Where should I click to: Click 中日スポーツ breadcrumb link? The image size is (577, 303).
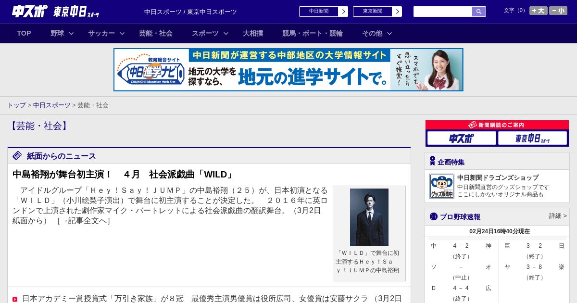52,105
